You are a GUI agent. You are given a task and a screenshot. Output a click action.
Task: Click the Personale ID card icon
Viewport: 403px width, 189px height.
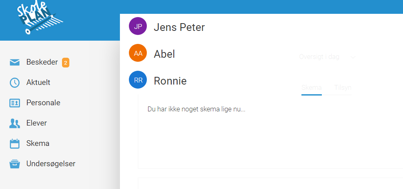[15, 103]
